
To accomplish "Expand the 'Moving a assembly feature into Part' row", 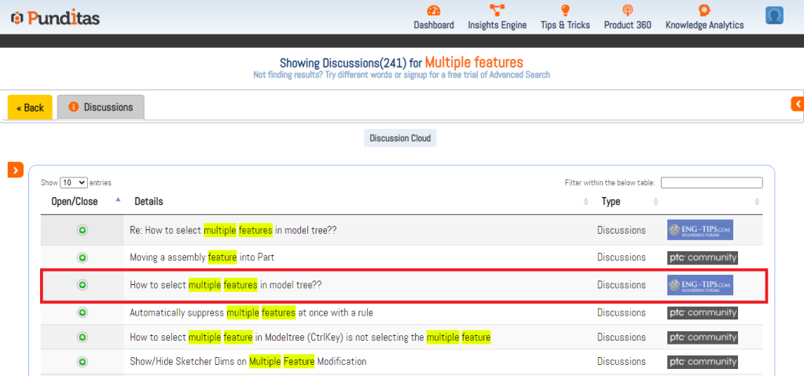I will tap(83, 257).
